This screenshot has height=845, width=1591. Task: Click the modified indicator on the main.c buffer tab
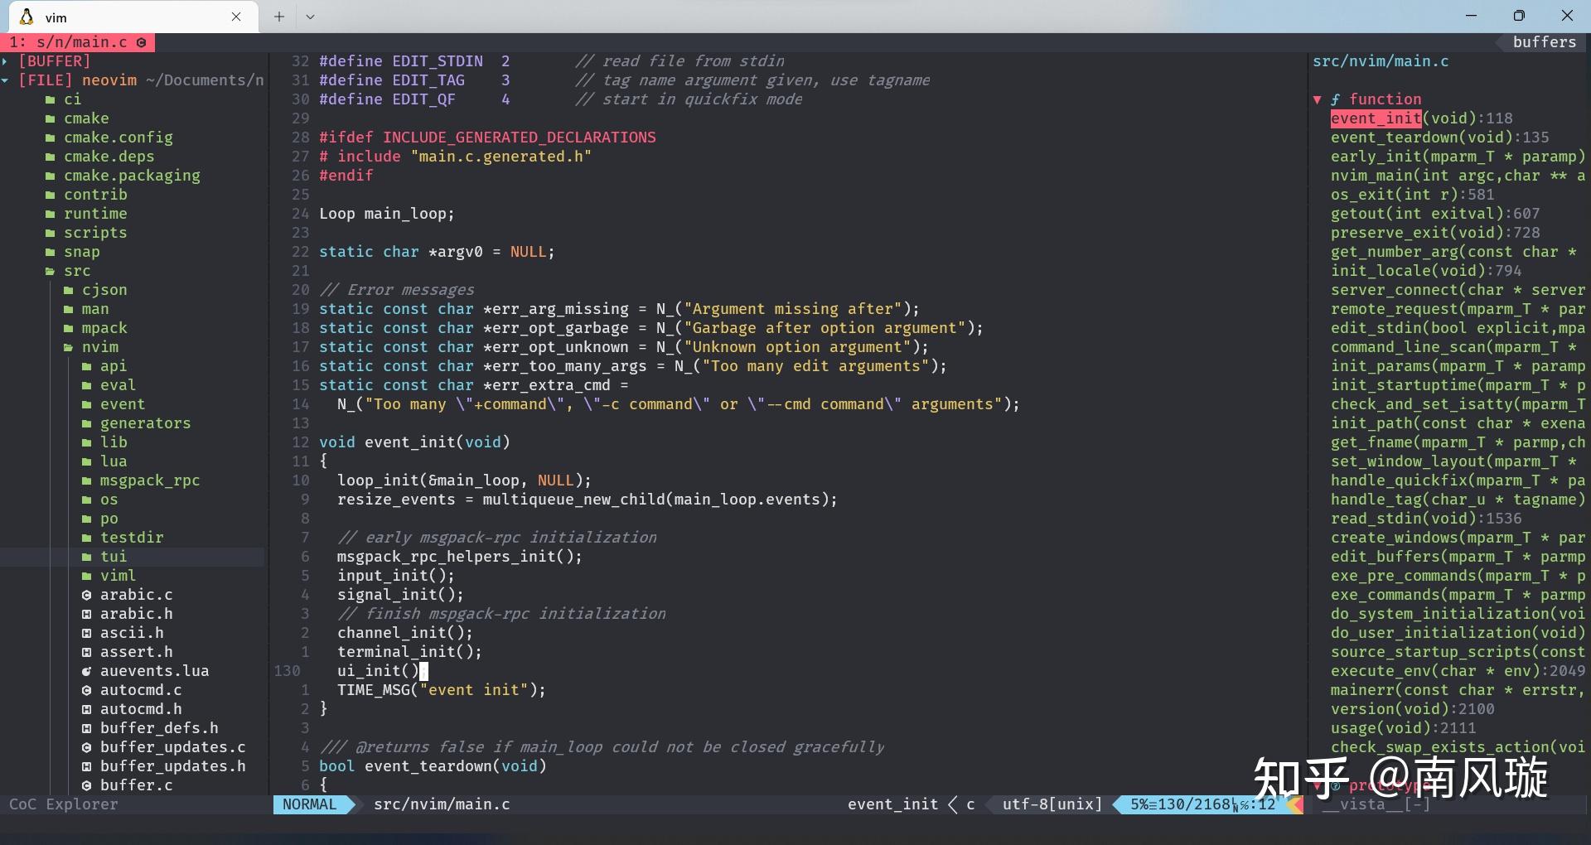pos(141,42)
